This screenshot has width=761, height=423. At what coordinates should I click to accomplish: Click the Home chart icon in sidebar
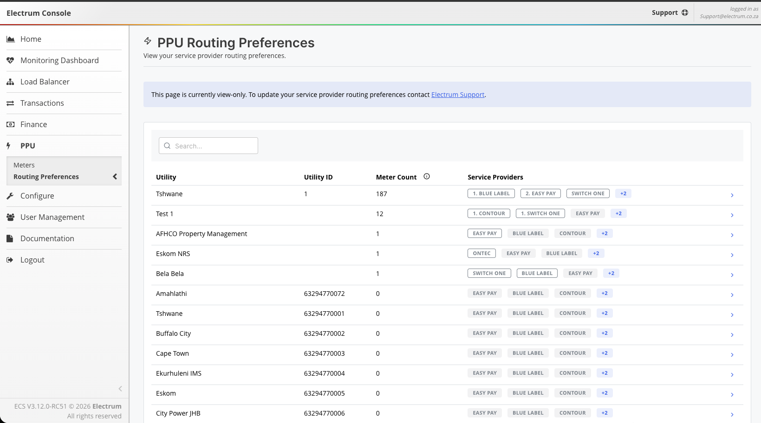click(10, 39)
